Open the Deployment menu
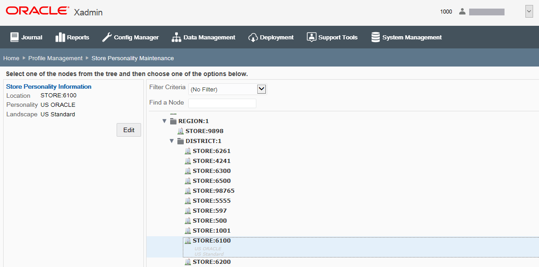 pos(271,38)
